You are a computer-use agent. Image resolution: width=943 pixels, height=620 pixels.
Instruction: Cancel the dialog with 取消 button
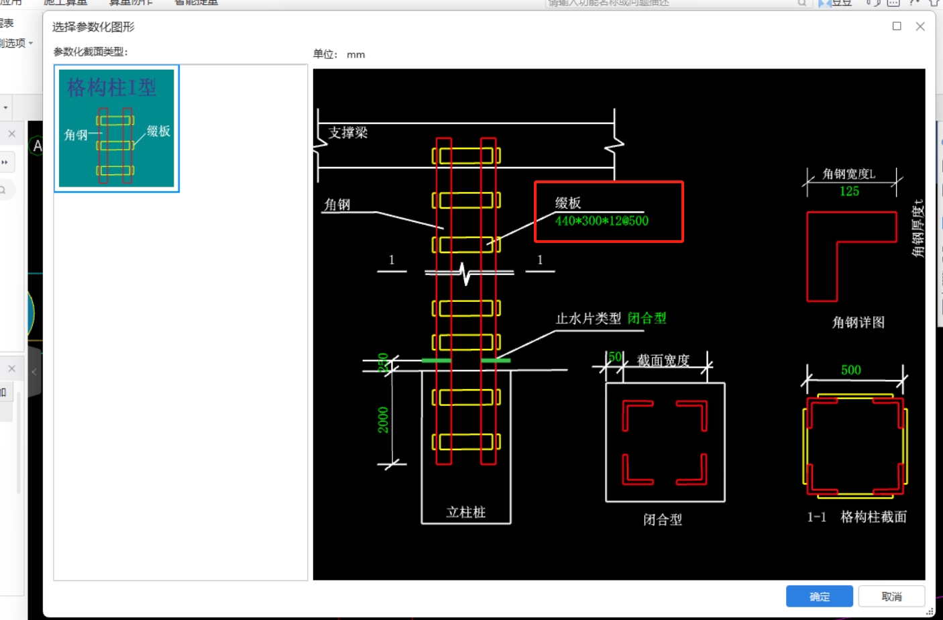[891, 596]
